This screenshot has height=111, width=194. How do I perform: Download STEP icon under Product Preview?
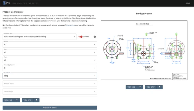click(x=159, y=87)
